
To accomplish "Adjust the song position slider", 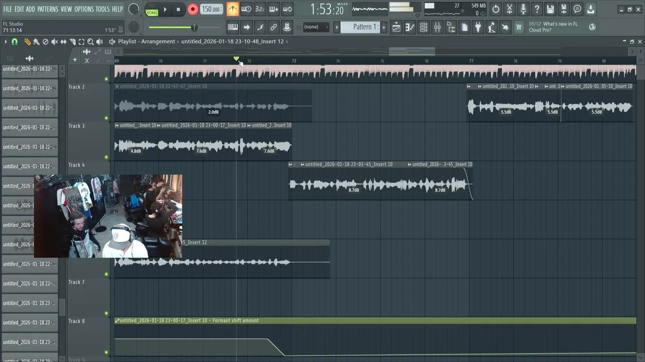I will coord(184,27).
